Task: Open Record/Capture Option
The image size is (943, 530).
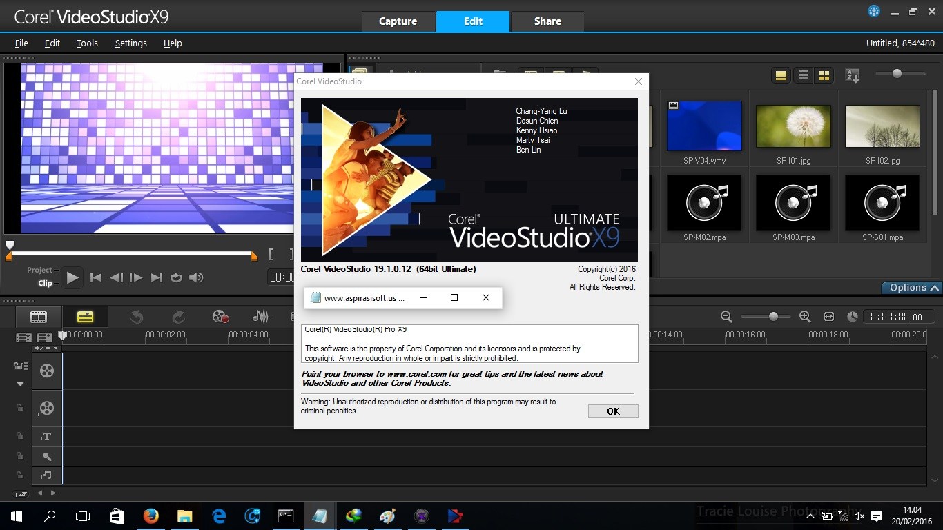Action: [x=220, y=317]
